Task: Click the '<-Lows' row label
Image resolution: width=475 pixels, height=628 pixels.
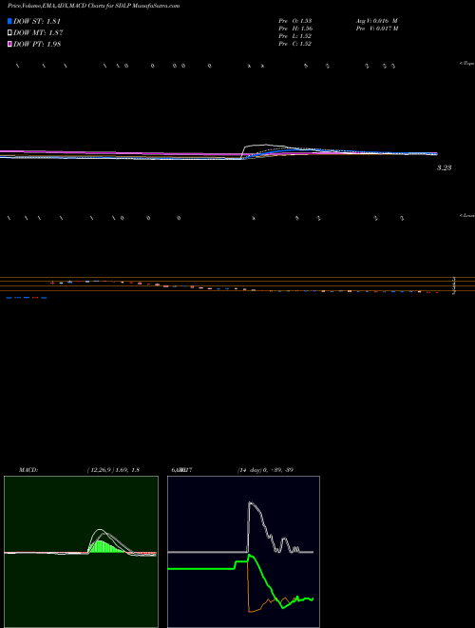Action: pos(467,215)
